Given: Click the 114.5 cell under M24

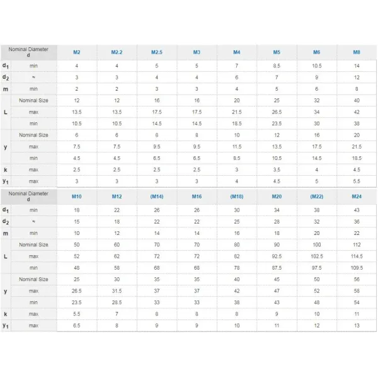Looking at the screenshot, I should point(357,256).
